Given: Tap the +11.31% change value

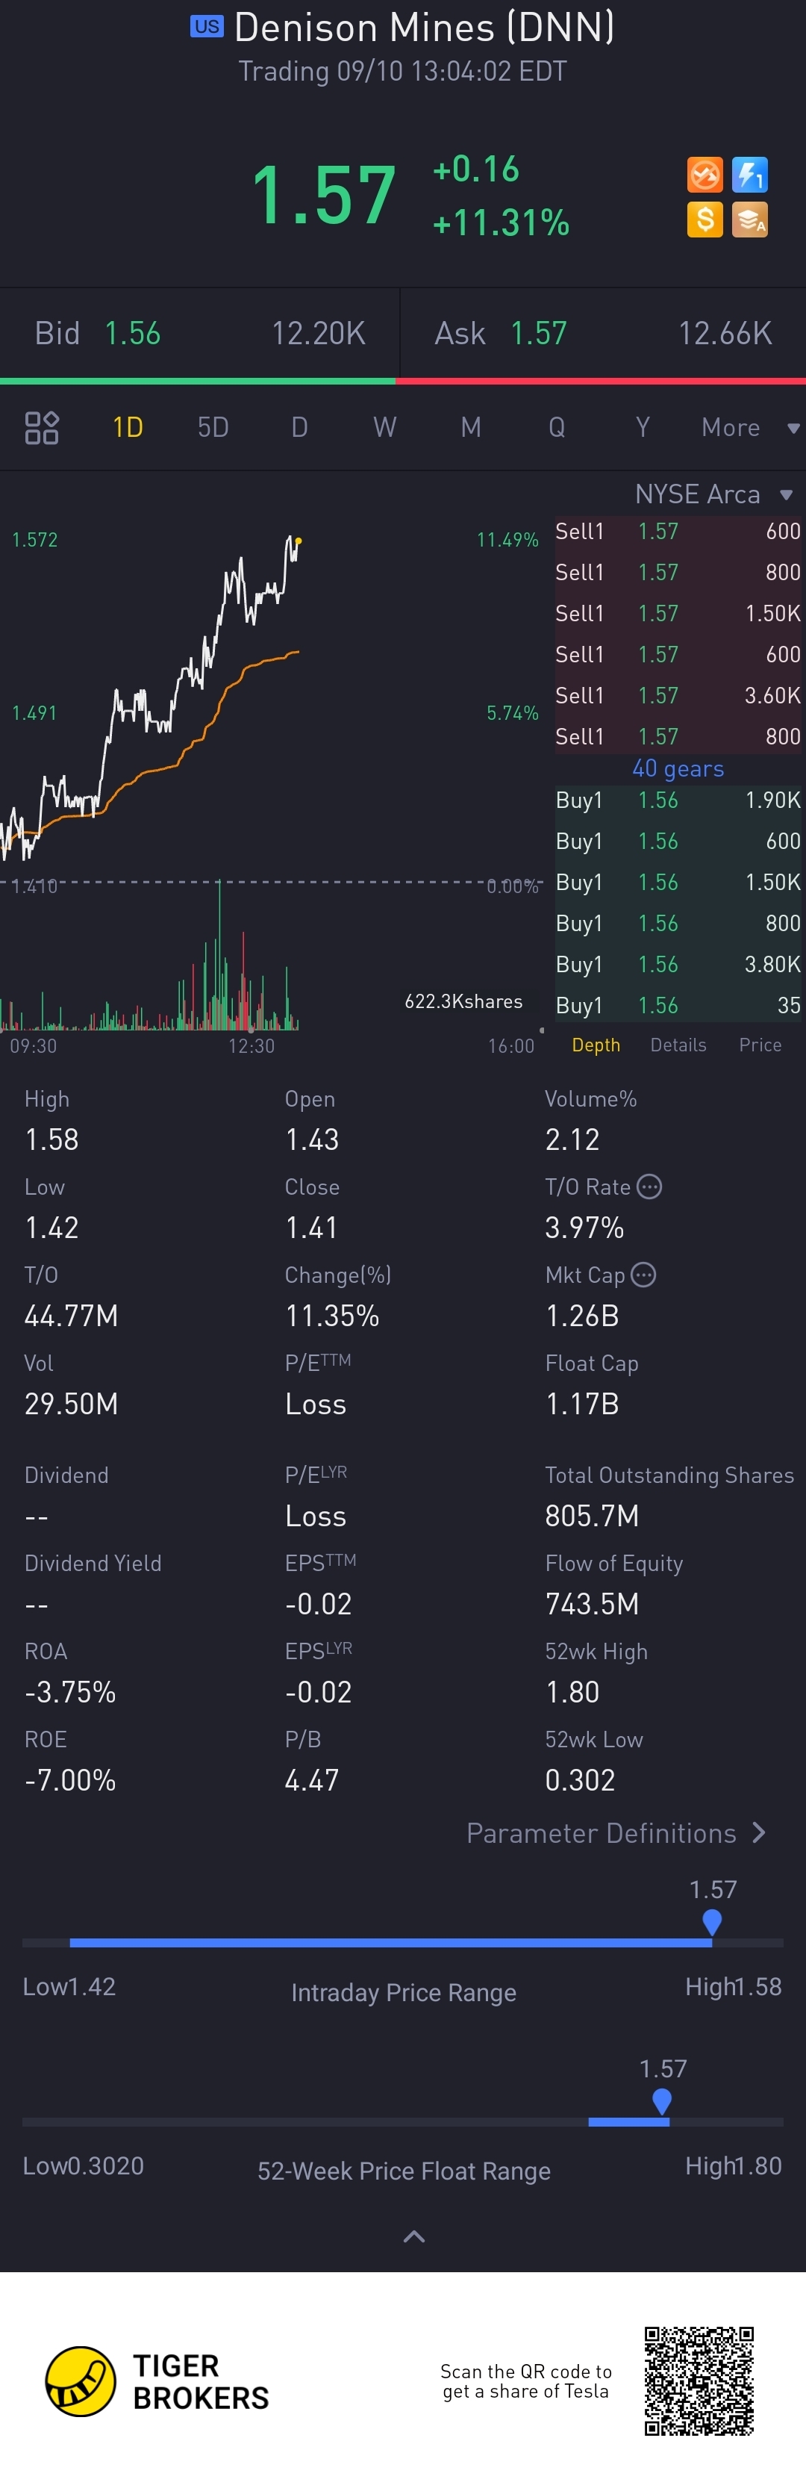Looking at the screenshot, I should point(501,223).
